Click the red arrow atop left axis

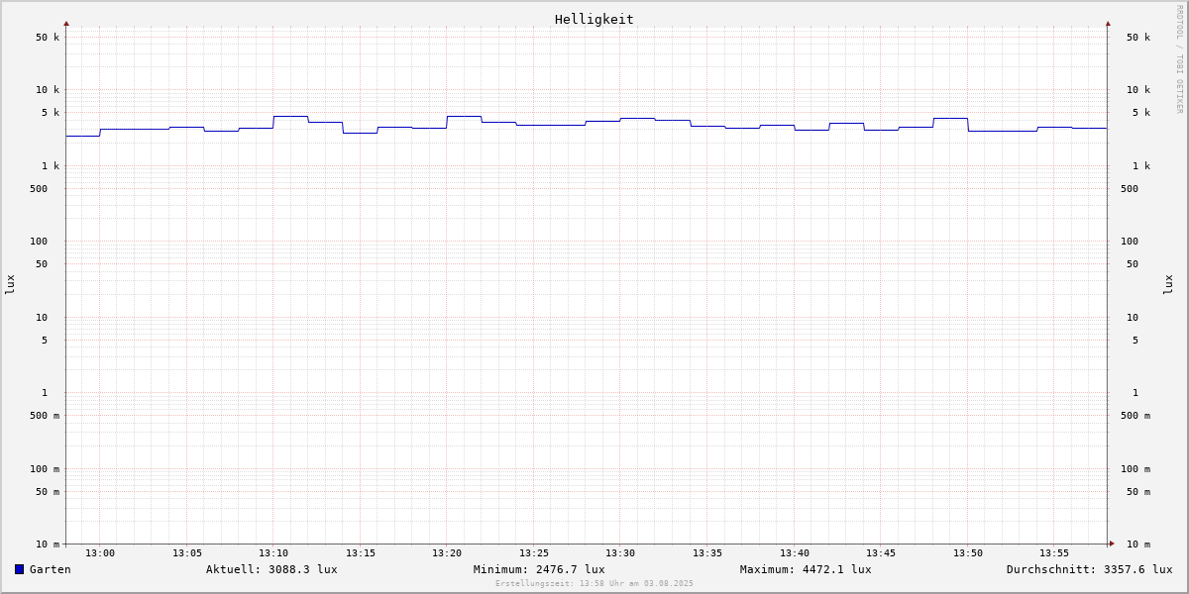click(66, 23)
